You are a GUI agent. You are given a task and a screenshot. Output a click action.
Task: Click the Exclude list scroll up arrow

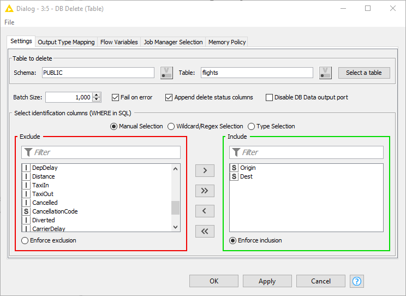pyautogui.click(x=175, y=169)
